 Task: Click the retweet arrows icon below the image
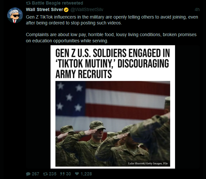coord(46,174)
